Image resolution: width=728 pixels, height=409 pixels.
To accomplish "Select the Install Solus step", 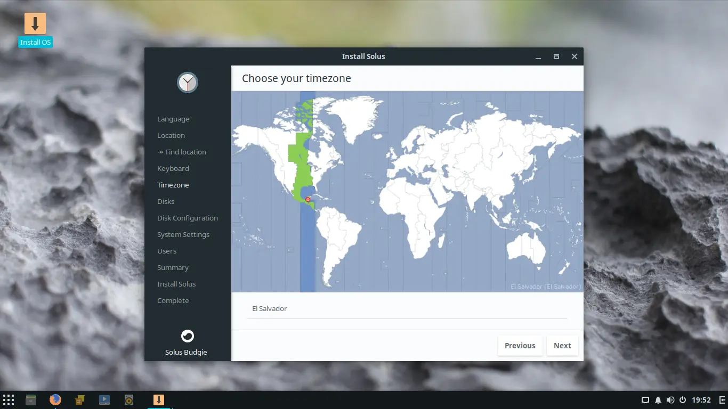I will [176, 284].
